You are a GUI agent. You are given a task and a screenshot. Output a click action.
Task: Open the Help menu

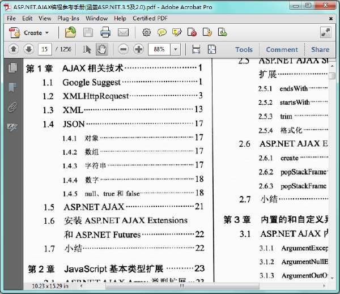(x=120, y=19)
